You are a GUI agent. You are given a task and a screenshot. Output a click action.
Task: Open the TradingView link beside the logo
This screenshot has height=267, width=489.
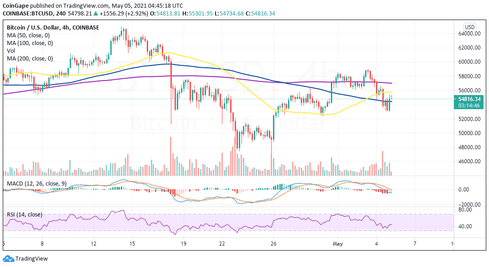31,259
